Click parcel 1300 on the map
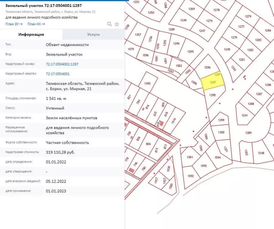Screen dimensions: 274x229 [x=221, y=132]
